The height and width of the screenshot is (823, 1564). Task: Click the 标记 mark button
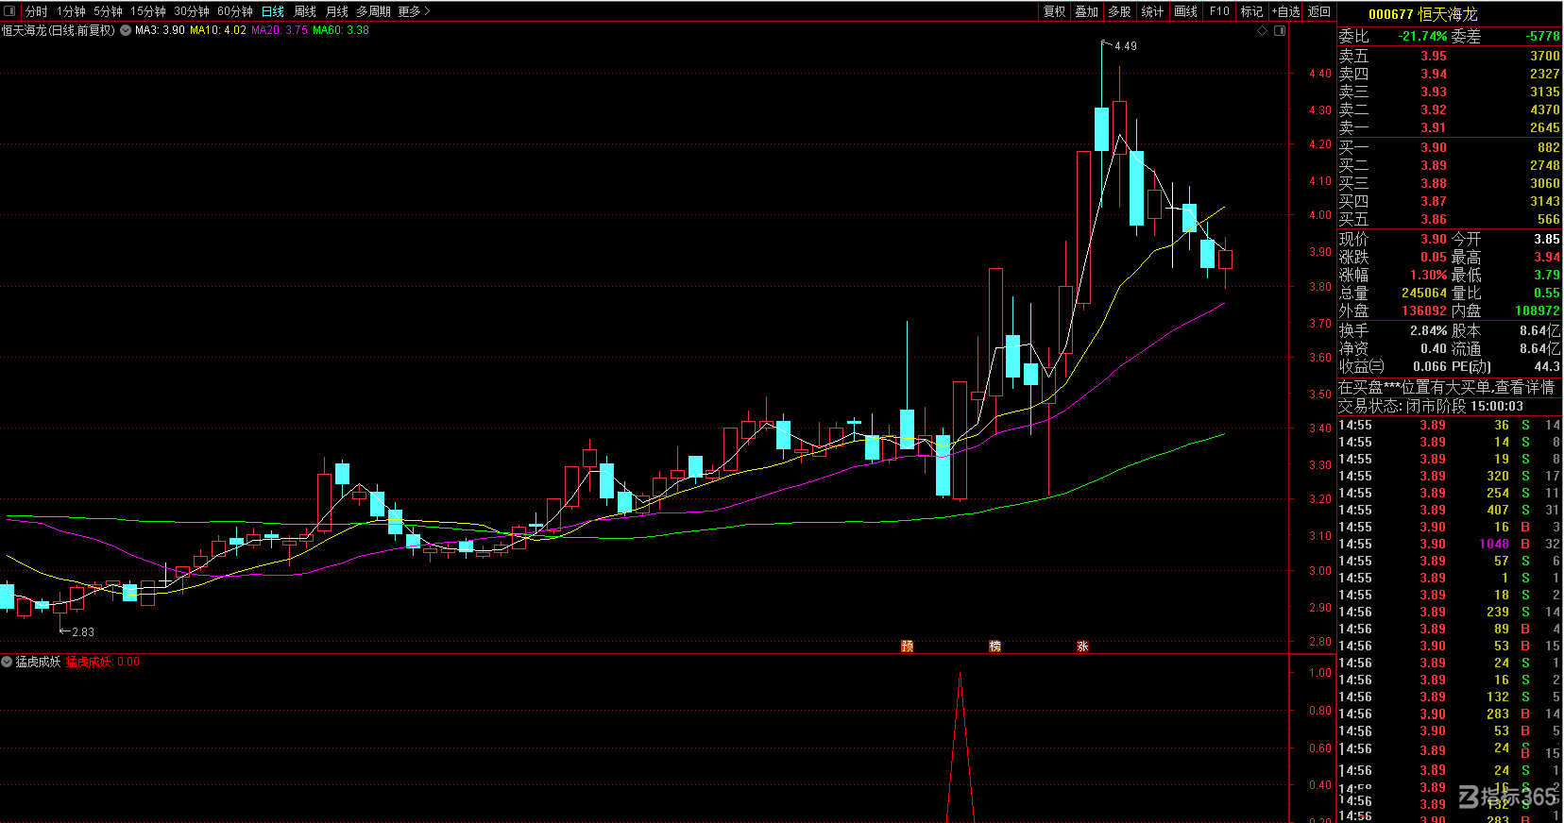pyautogui.click(x=1252, y=11)
